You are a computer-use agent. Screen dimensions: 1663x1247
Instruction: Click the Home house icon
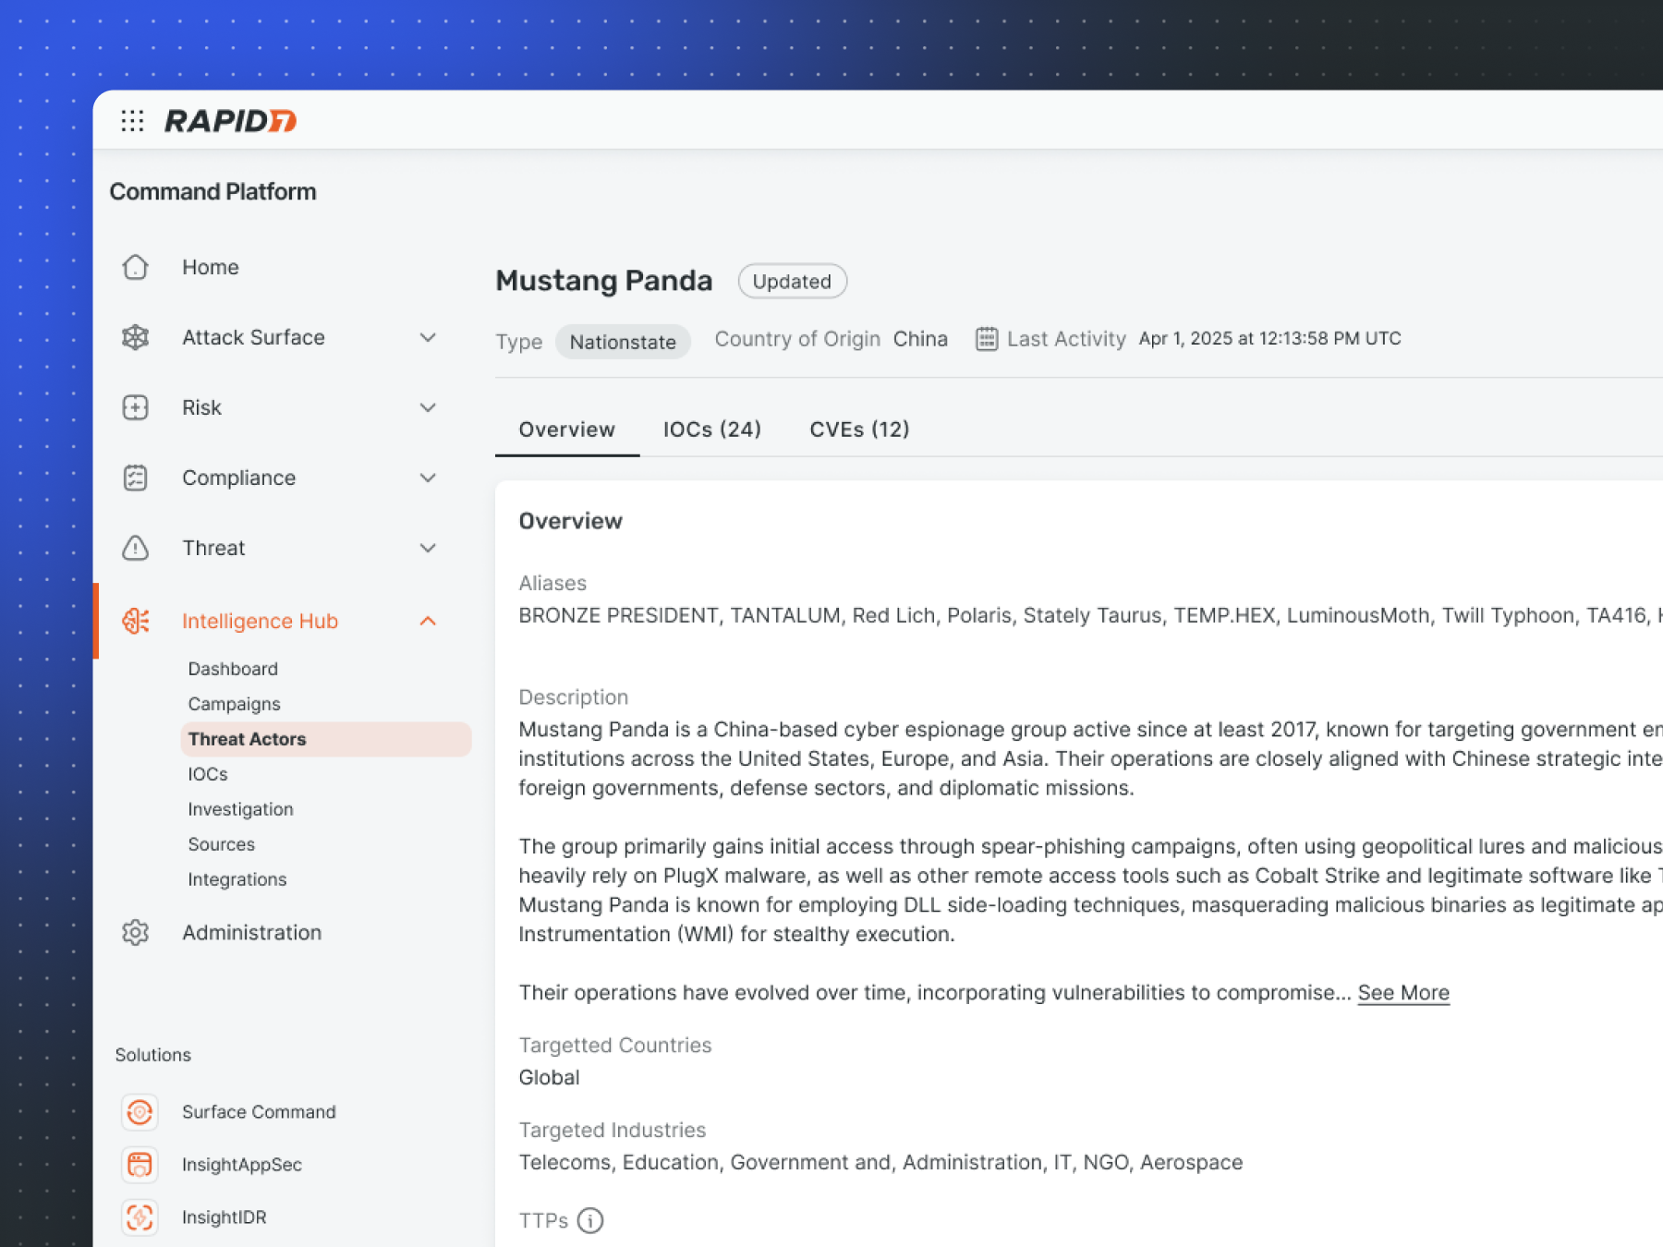(136, 267)
